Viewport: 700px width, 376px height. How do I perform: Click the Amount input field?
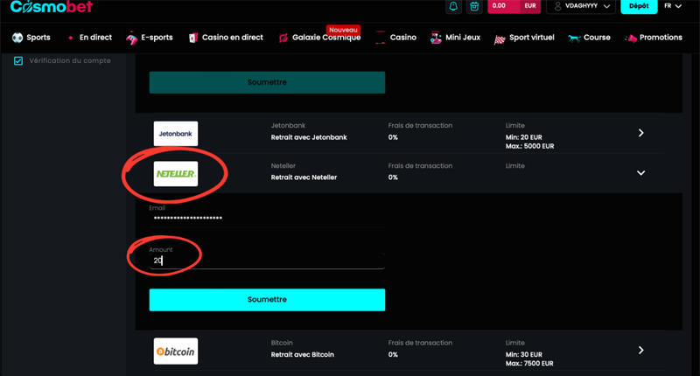267,261
